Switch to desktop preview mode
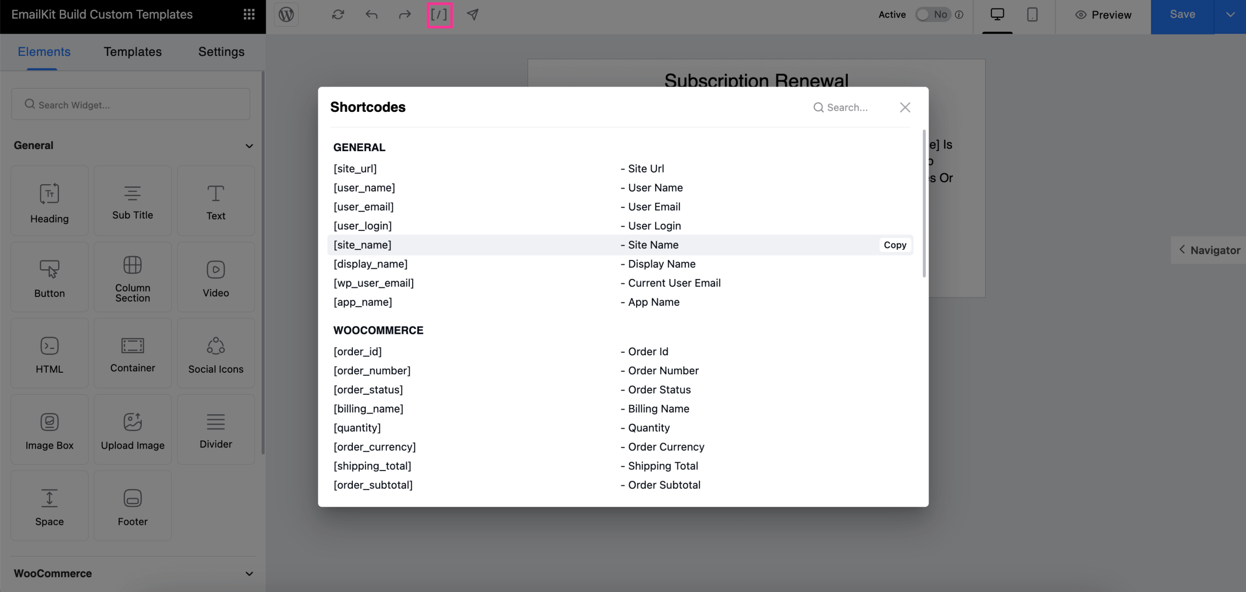Viewport: 1246px width, 592px height. 997,15
